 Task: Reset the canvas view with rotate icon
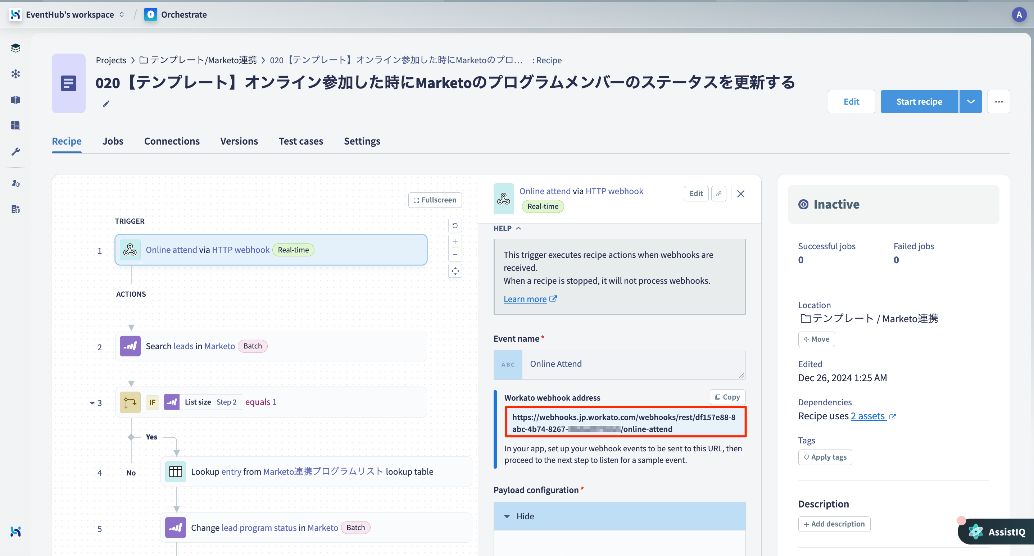tap(455, 225)
